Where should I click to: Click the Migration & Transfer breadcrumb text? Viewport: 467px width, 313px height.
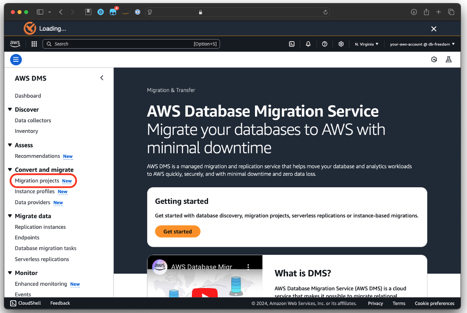171,90
